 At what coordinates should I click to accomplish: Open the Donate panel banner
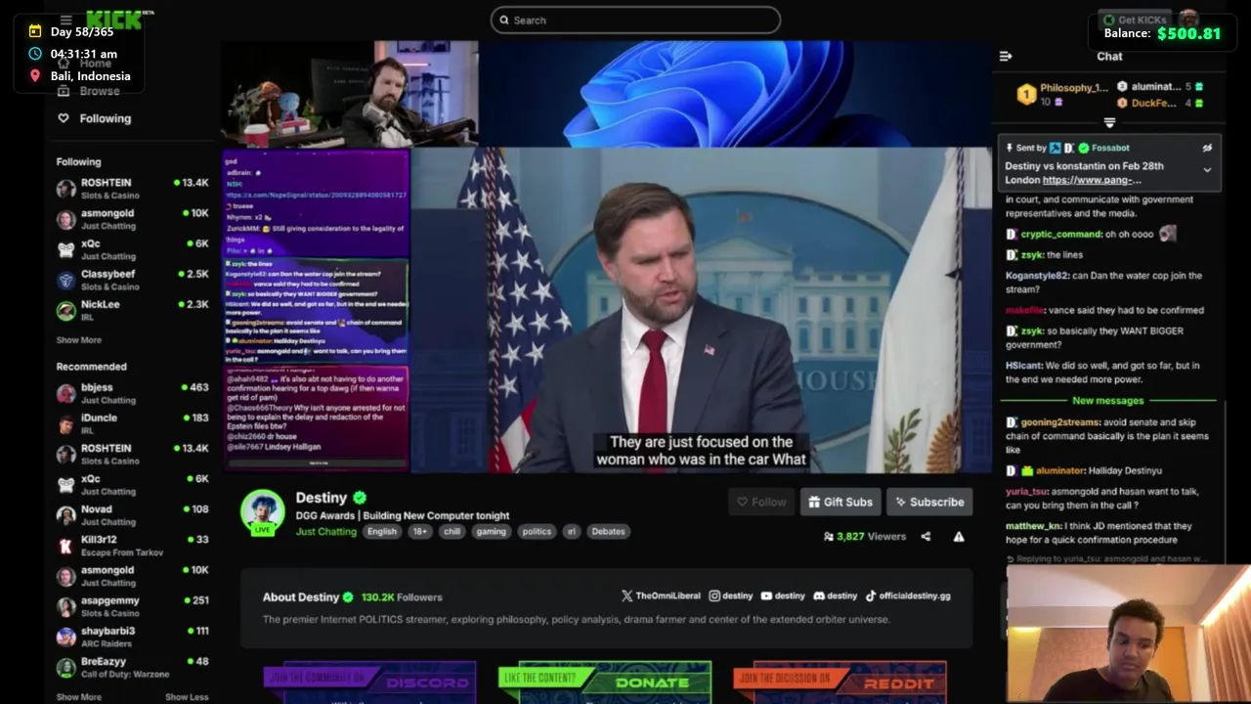605,682
